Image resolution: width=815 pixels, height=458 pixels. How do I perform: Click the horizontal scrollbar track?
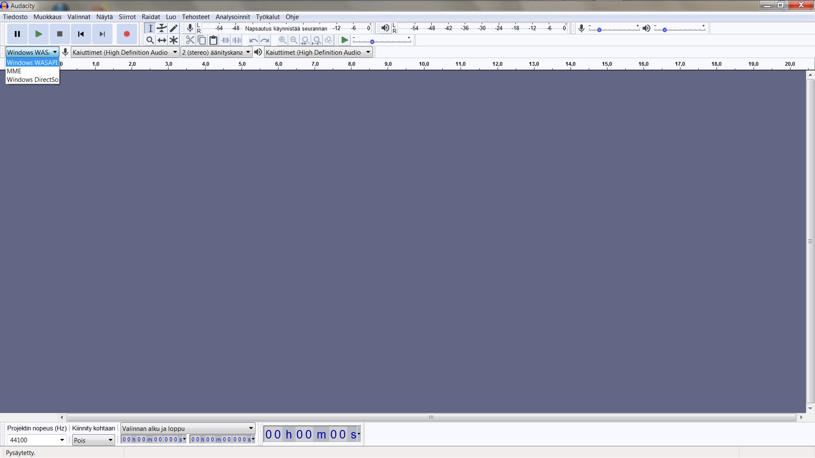(431, 417)
